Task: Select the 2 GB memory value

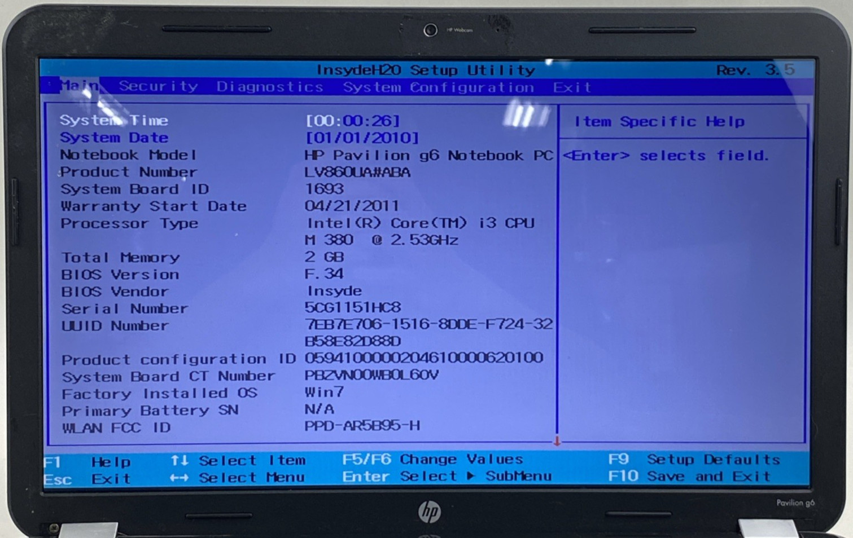Action: 325,257
